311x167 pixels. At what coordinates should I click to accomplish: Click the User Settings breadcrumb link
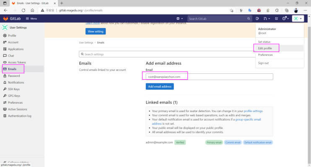[x=86, y=42]
